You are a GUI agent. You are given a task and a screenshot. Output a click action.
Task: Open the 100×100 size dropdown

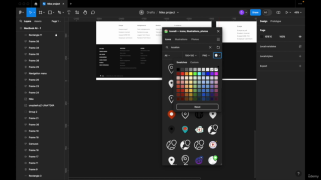point(191,55)
